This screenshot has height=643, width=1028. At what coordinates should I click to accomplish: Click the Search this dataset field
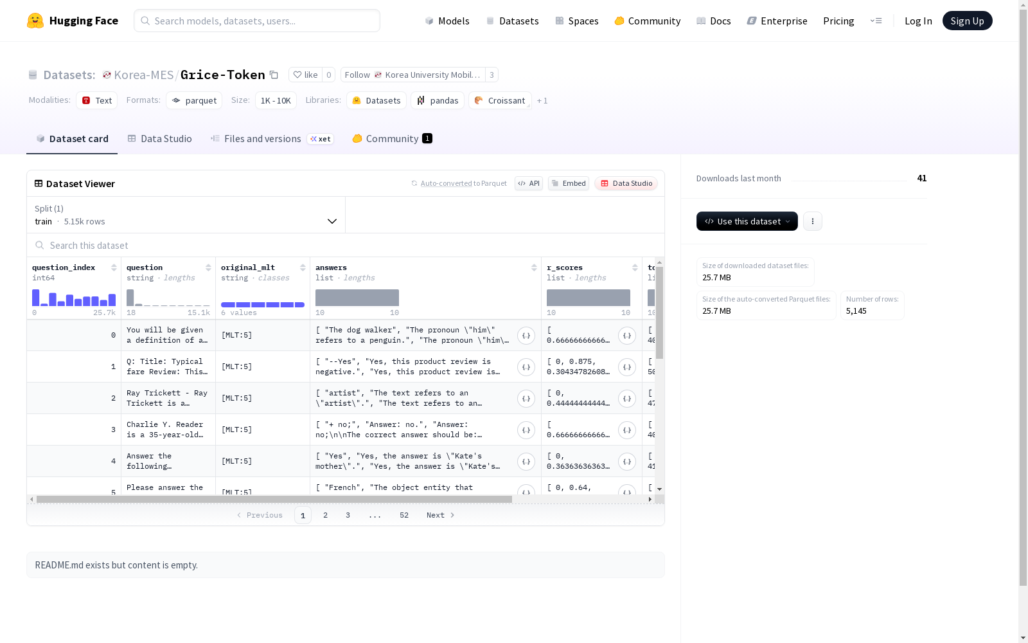[x=346, y=245]
